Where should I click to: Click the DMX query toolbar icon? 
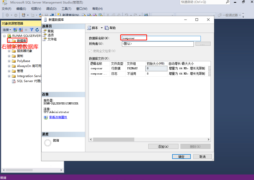tap(95, 15)
